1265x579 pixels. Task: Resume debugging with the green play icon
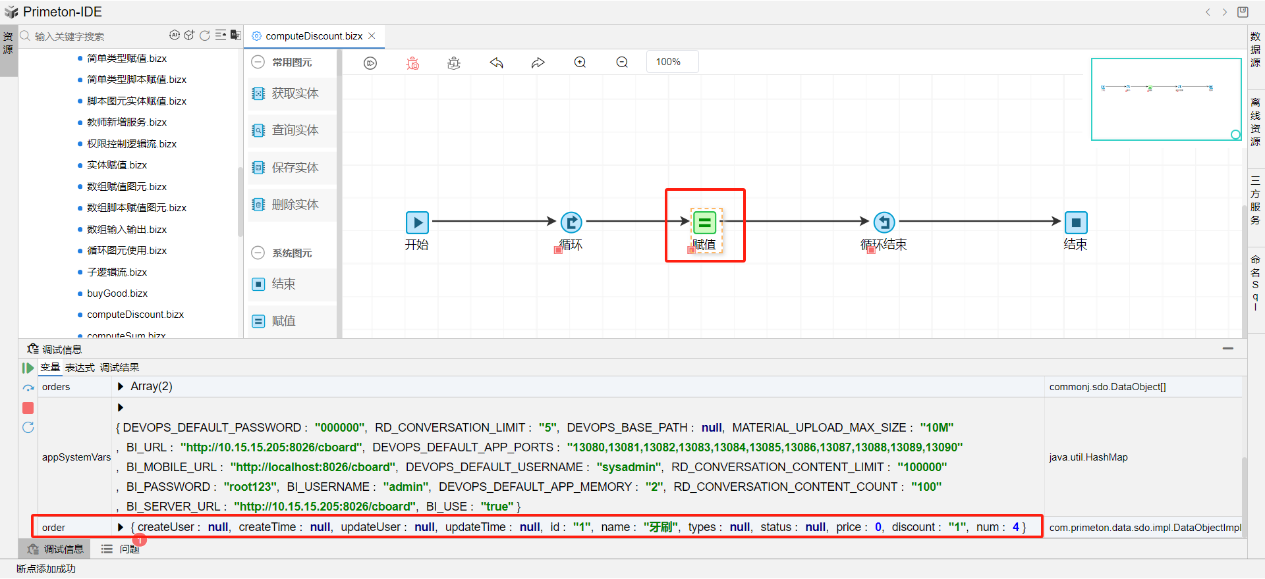coord(28,368)
